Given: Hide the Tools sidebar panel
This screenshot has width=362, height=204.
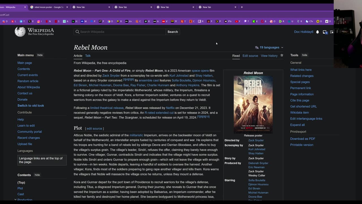Looking at the screenshot, I should 305,55.
